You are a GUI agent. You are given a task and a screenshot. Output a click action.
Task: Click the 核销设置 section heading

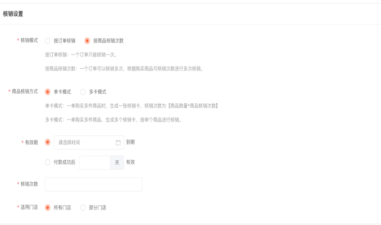pyautogui.click(x=13, y=14)
